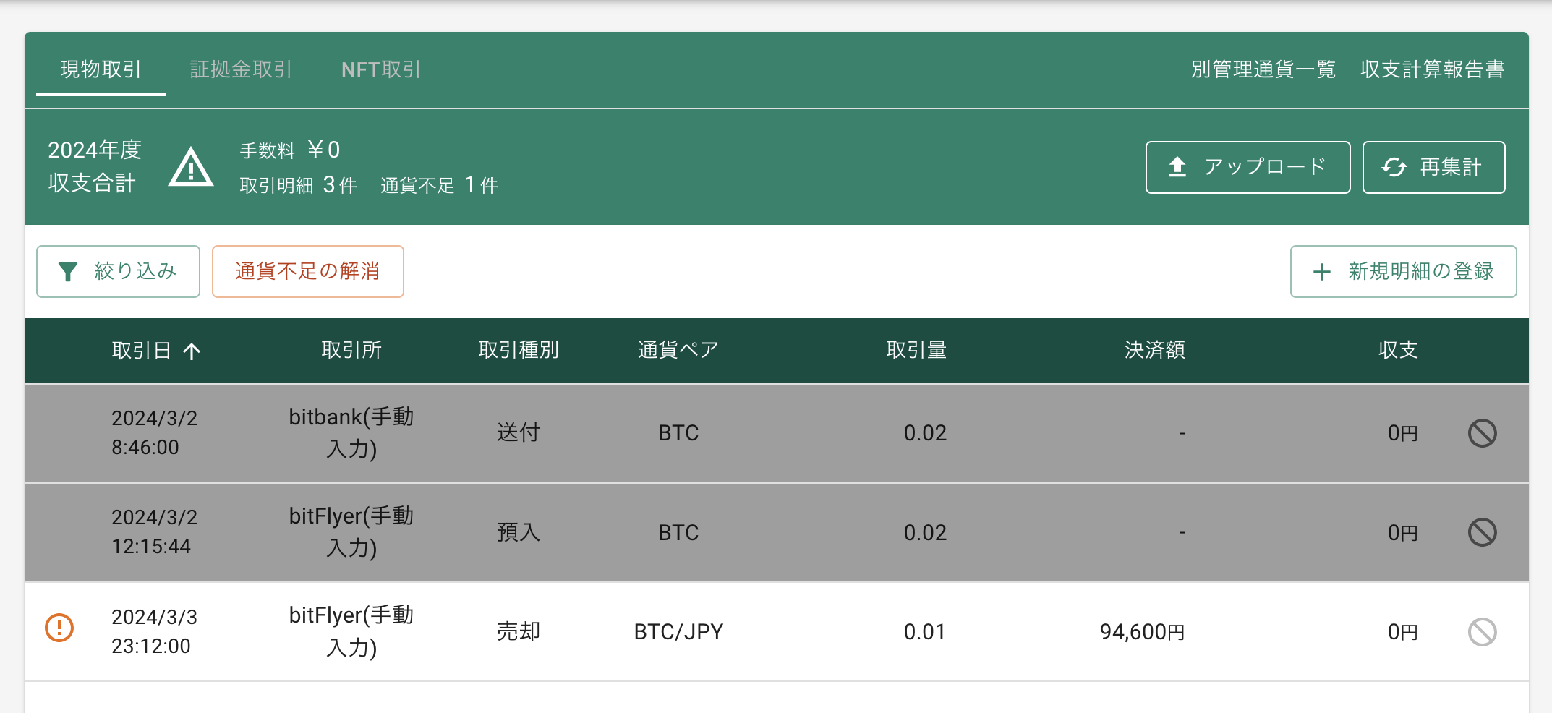This screenshot has width=1552, height=713.
Task: Click exclude icon on bitbank 送付 row
Action: point(1482,433)
